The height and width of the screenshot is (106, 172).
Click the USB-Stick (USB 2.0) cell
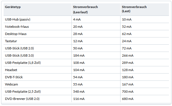[x=19, y=48]
